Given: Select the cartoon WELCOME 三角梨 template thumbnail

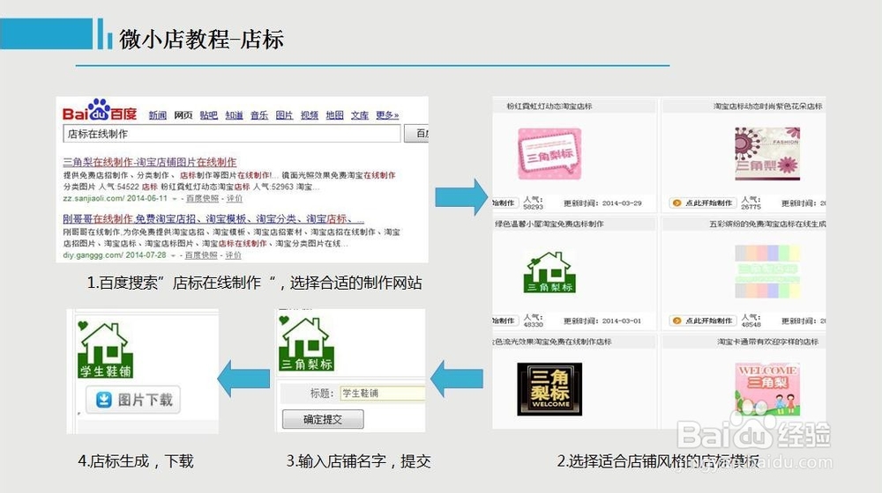Looking at the screenshot, I should coord(767,389).
